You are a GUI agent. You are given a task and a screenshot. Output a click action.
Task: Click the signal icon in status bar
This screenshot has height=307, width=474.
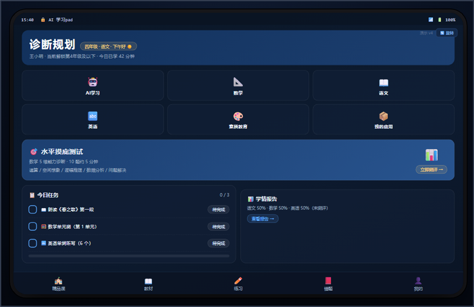coord(430,19)
